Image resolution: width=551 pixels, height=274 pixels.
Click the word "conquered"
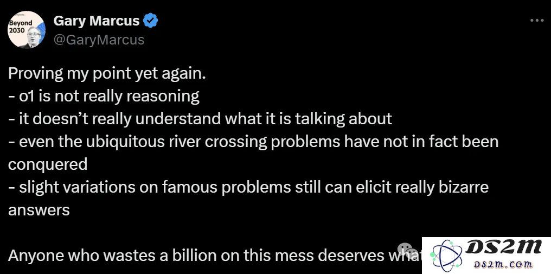point(48,164)
